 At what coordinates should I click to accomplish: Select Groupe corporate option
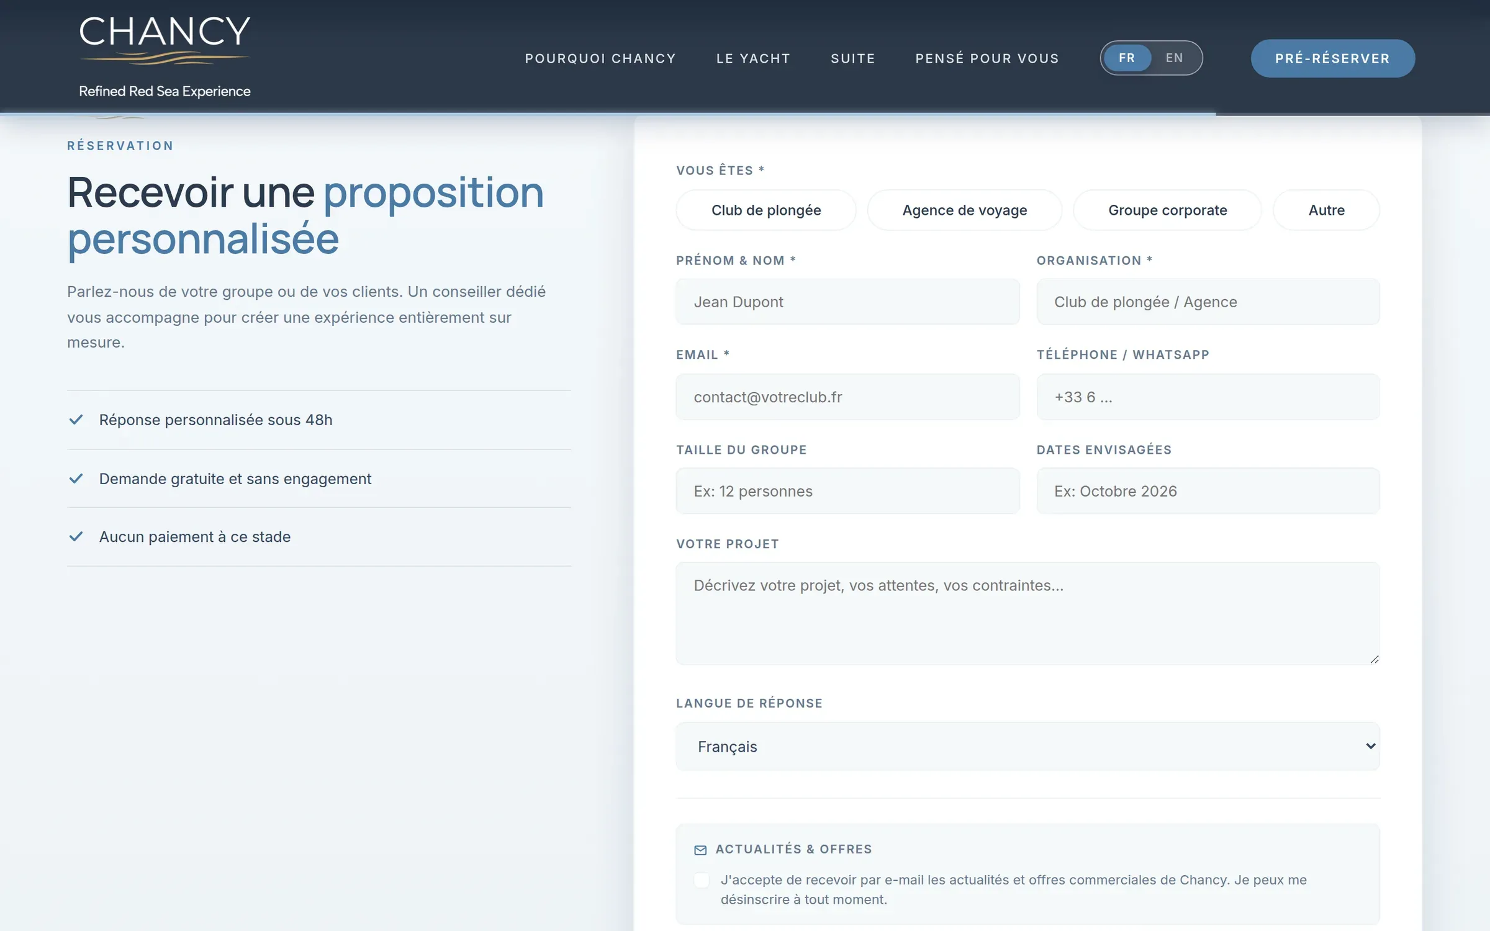tap(1167, 210)
